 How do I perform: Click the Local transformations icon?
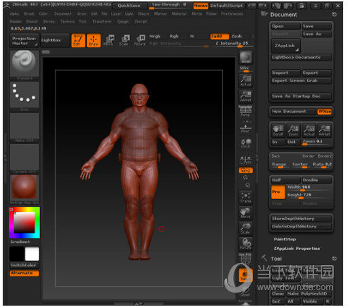point(246,143)
